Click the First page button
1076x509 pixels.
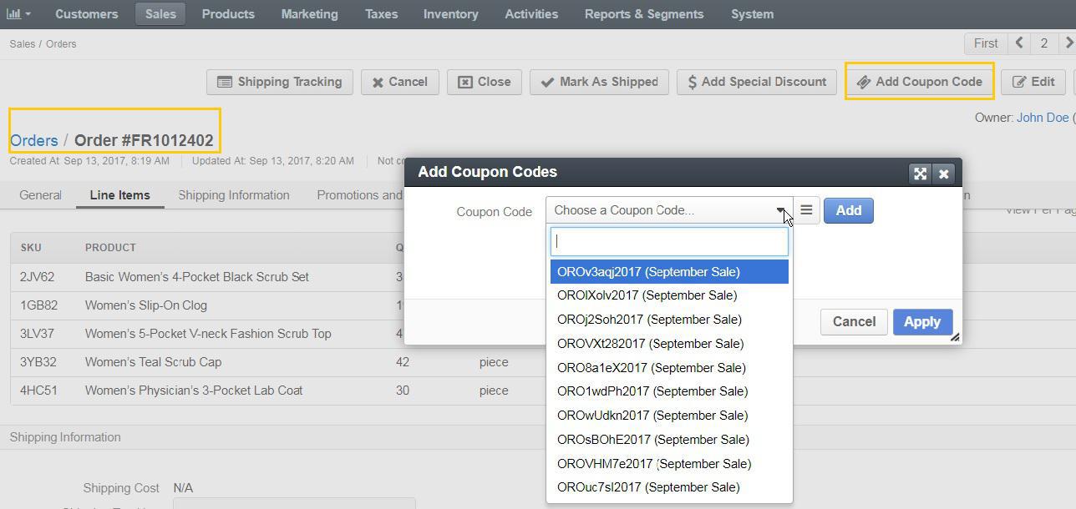[986, 43]
